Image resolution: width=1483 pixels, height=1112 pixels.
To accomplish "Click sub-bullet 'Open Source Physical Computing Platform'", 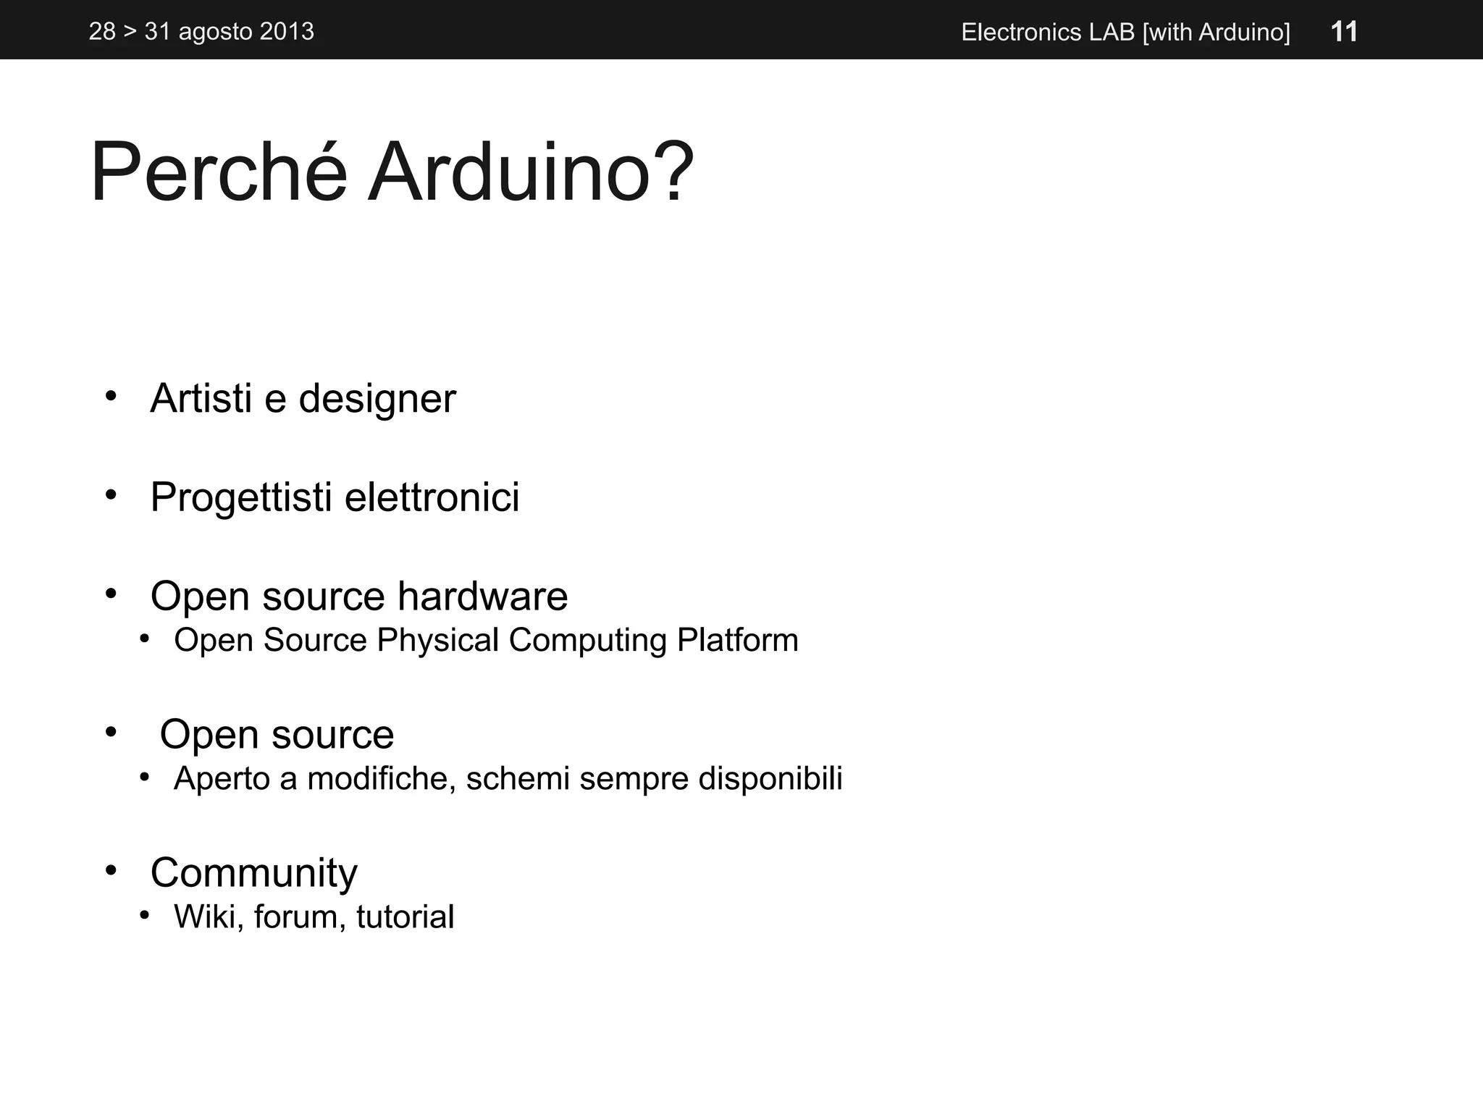I will point(486,641).
